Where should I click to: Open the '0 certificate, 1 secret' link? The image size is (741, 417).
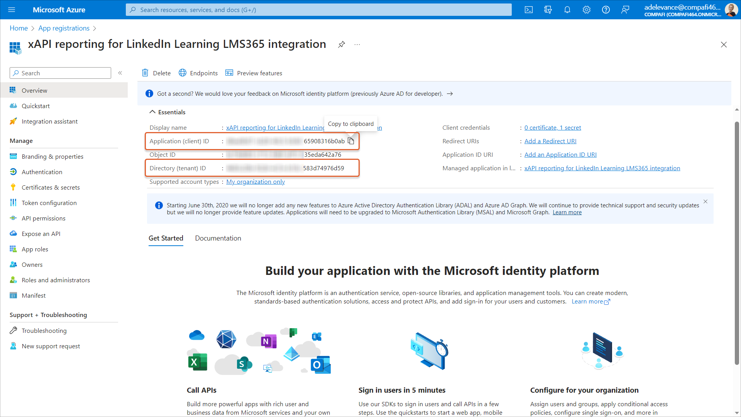pyautogui.click(x=552, y=127)
